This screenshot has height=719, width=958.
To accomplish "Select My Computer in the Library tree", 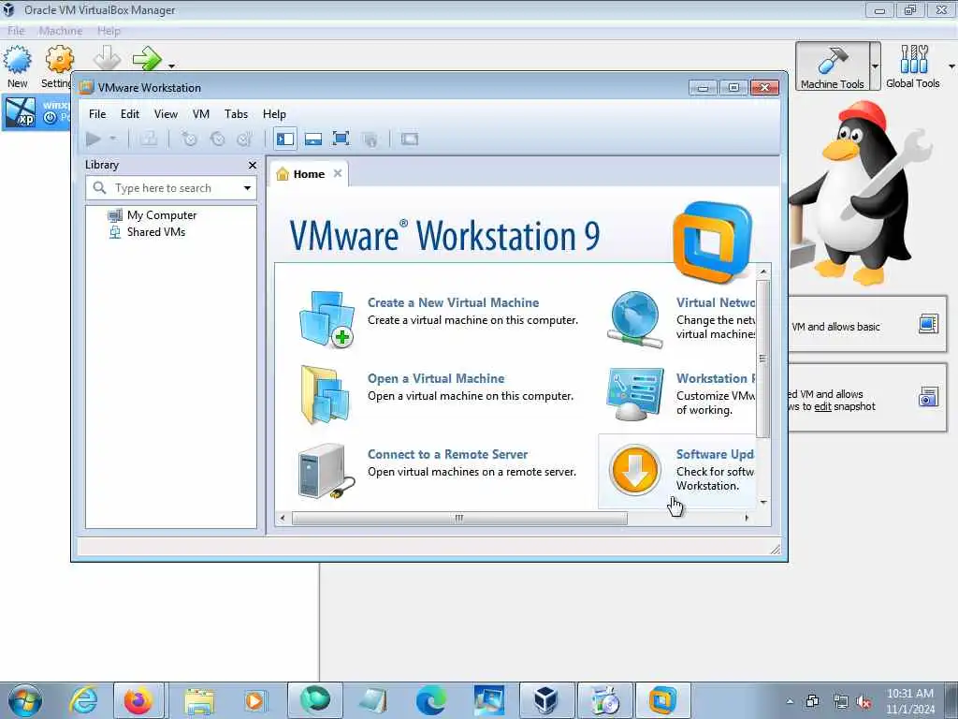I will tap(161, 215).
